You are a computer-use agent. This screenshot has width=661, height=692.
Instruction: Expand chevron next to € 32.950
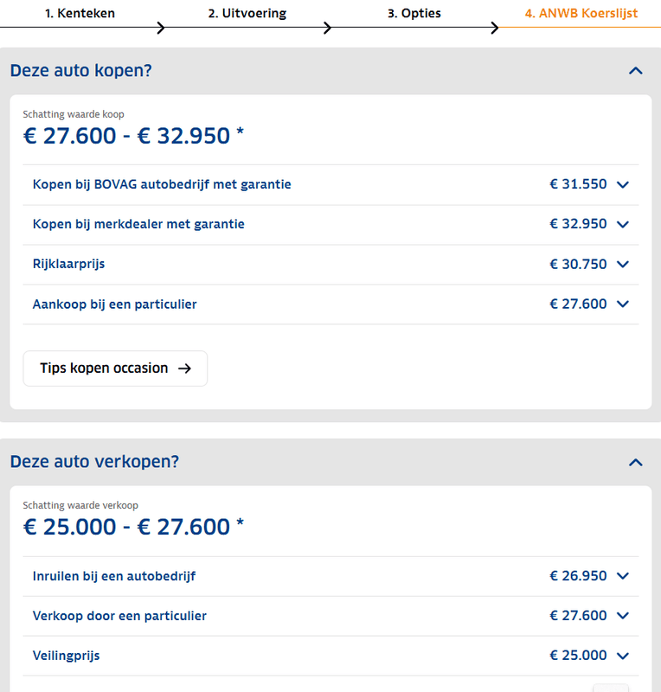click(623, 224)
